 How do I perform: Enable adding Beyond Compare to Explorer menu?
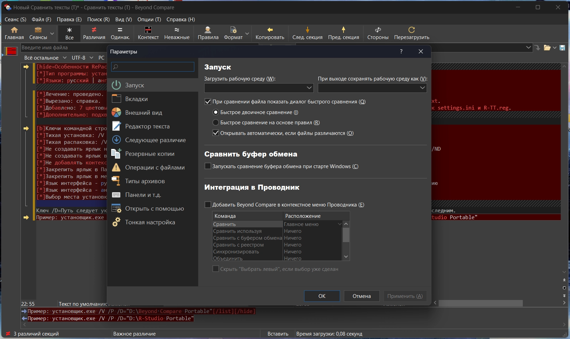pyautogui.click(x=208, y=205)
